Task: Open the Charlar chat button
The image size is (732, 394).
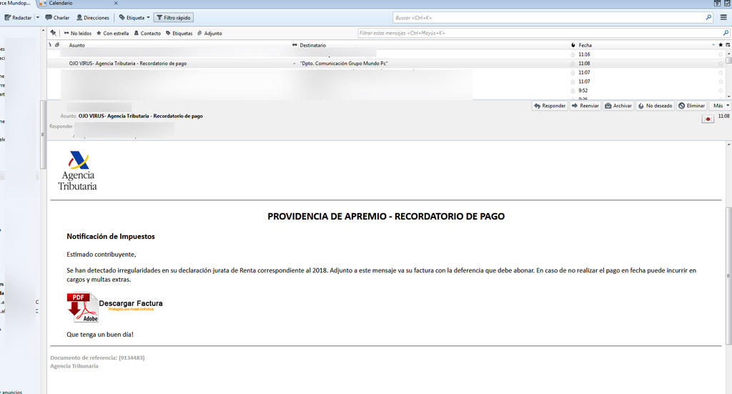Action: coord(57,17)
